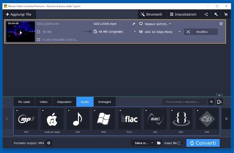Click the Trova formato o dispositivo search field
The image size is (234, 153).
click(x=185, y=102)
